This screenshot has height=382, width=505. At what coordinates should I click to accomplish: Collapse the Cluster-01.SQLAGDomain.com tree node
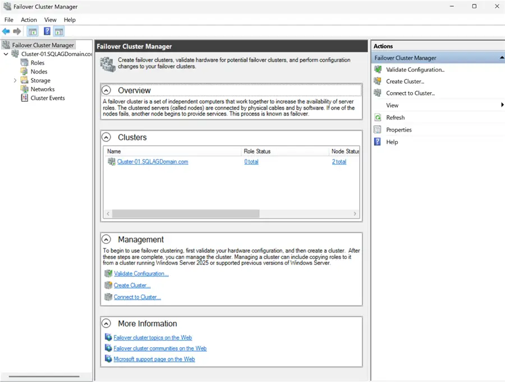pyautogui.click(x=6, y=54)
